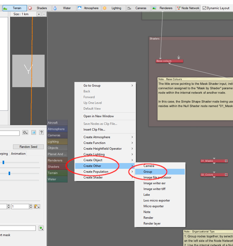This screenshot has height=246, width=233.
Task: Open the gear settings dropdown icon
Action: tap(25, 133)
